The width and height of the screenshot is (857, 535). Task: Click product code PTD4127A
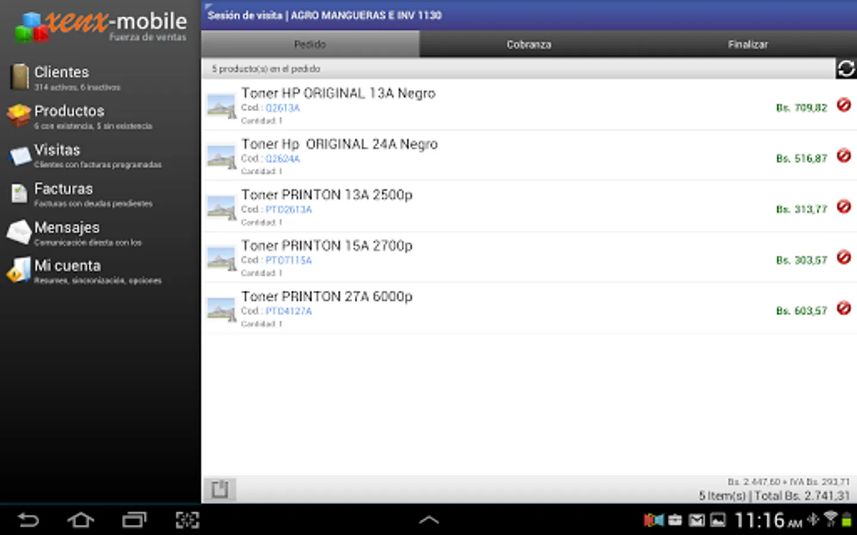(x=288, y=311)
